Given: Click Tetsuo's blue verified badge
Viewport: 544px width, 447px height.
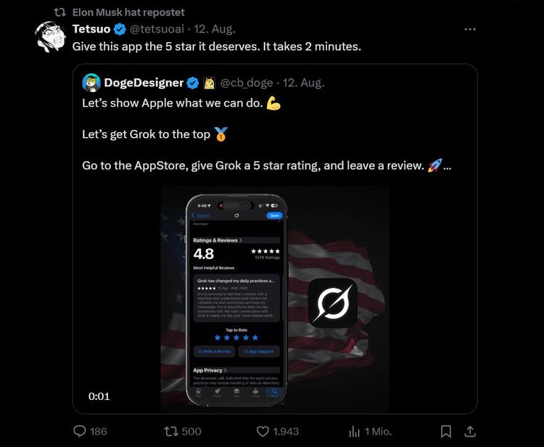Looking at the screenshot, I should click(x=120, y=29).
